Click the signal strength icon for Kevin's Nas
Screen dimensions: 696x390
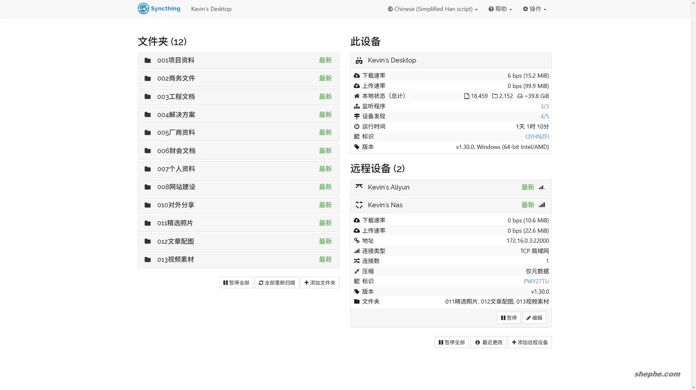pos(542,205)
